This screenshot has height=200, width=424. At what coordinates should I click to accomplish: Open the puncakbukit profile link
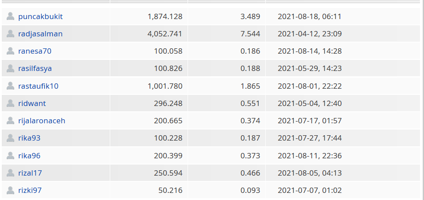pos(40,16)
